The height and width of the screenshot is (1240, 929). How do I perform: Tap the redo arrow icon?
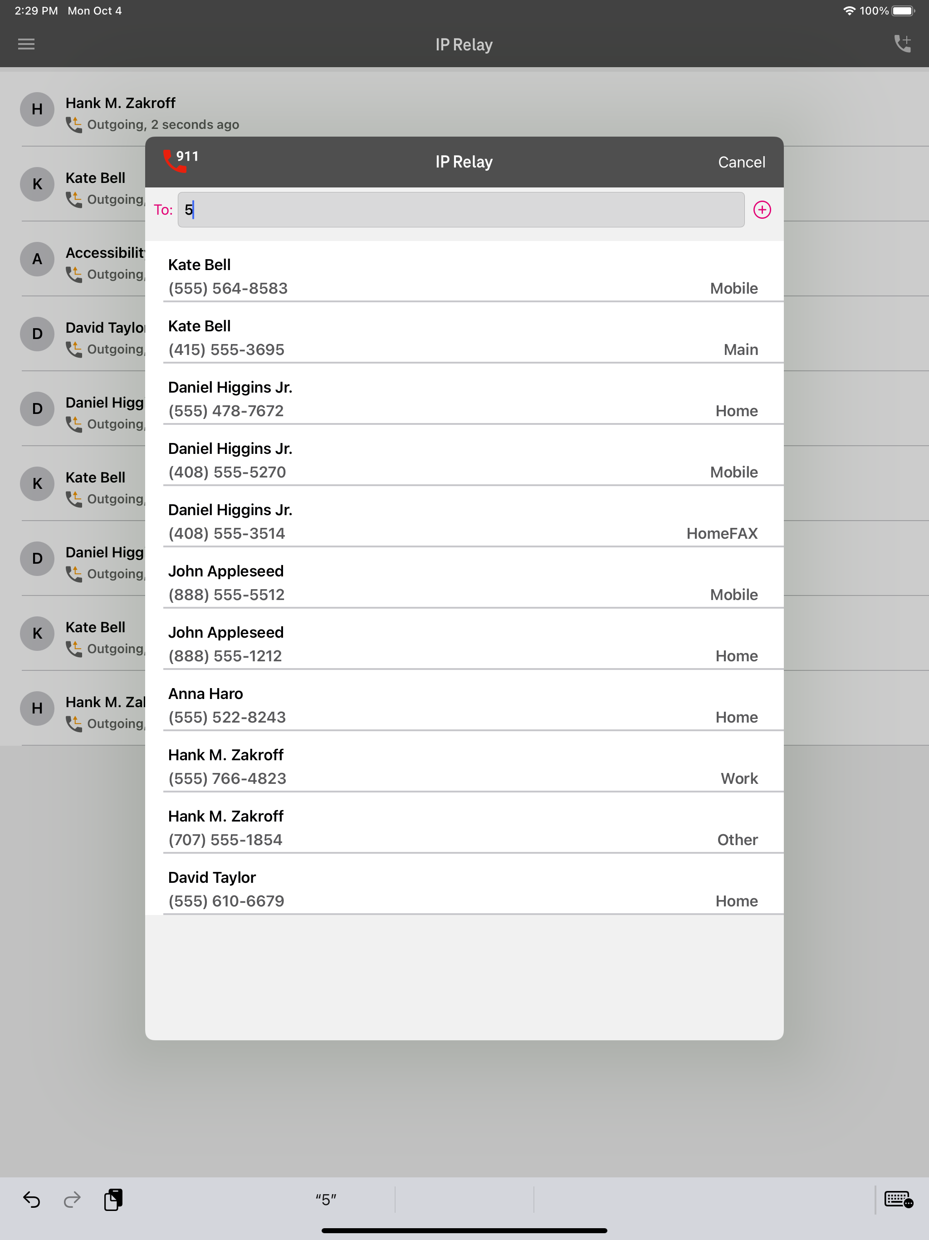(72, 1199)
